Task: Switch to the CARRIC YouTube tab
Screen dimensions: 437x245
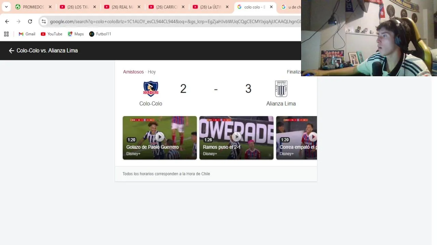Action: (167, 7)
